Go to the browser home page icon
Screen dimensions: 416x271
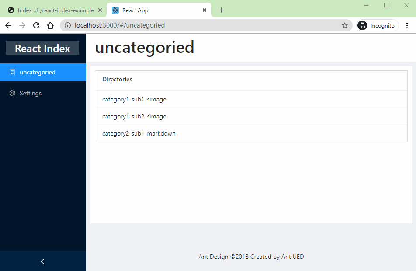coord(50,25)
